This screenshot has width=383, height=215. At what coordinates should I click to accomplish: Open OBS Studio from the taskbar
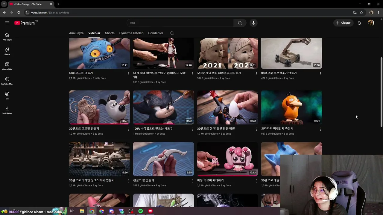point(131,211)
